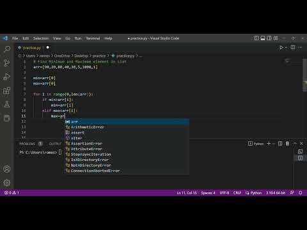
Task: Switch to the PROBLEMS panel tab
Action: (x=28, y=144)
